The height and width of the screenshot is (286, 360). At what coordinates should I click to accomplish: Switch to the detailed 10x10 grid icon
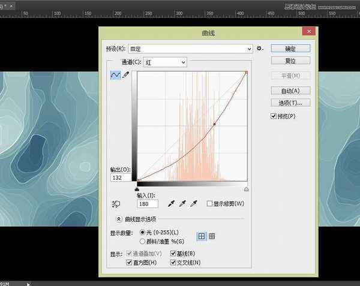[x=211, y=236]
